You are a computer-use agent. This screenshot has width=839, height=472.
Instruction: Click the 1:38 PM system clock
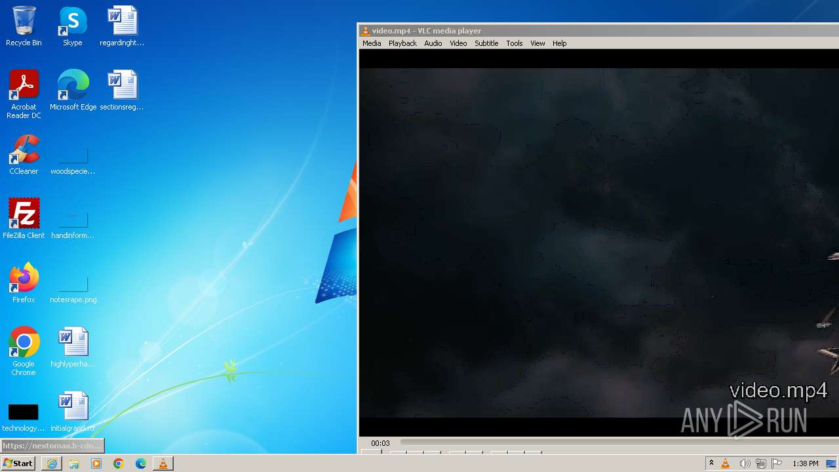tap(805, 463)
